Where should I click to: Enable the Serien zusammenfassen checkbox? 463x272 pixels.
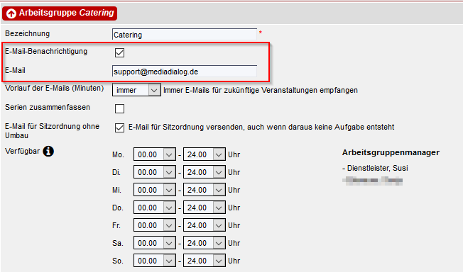click(119, 108)
